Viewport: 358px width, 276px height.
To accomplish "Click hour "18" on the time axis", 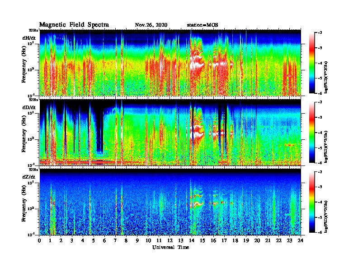I will 235,240.
